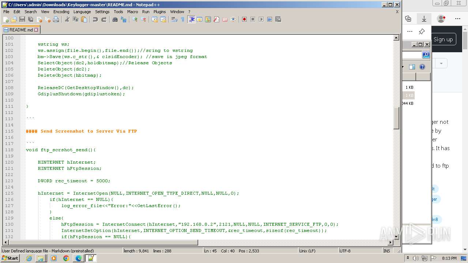Zoom out using the toolbar icon

(143, 19)
